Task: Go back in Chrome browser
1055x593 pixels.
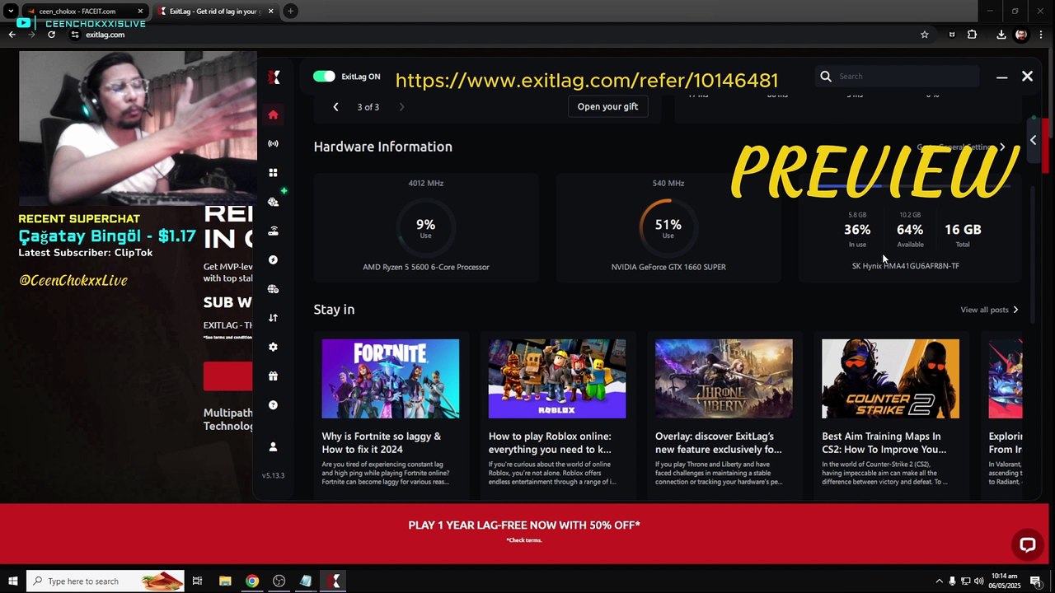Action: click(x=12, y=35)
